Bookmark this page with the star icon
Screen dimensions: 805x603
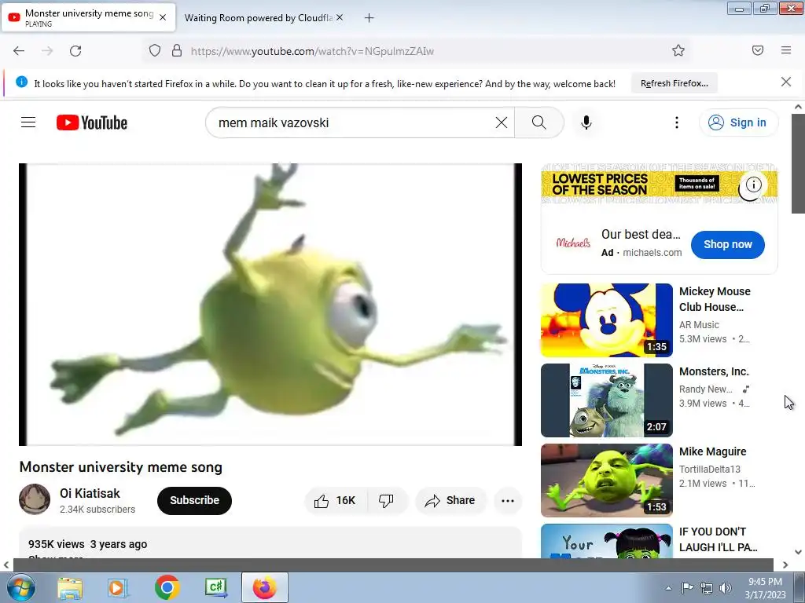point(678,50)
